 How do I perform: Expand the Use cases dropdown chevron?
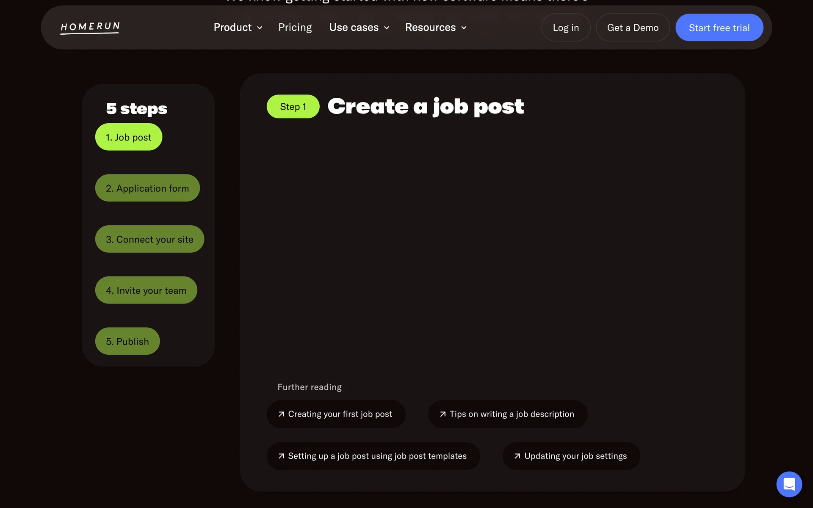point(387,28)
